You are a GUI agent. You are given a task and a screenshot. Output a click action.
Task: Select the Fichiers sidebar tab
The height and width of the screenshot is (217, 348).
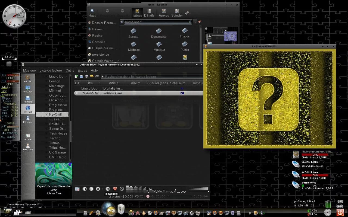pyautogui.click(x=28, y=99)
